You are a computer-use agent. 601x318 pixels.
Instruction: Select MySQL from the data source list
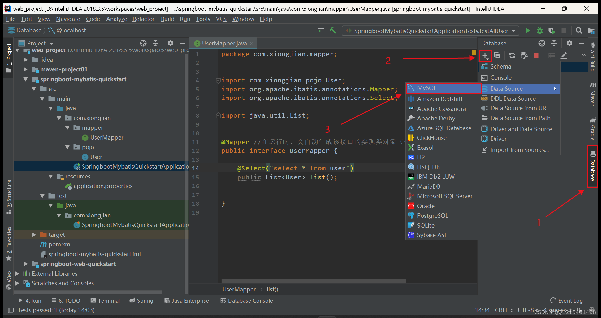click(x=443, y=88)
